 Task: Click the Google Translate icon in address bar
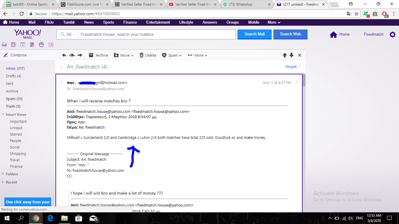pos(349,14)
